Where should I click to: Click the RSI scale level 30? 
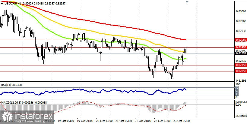237,94
